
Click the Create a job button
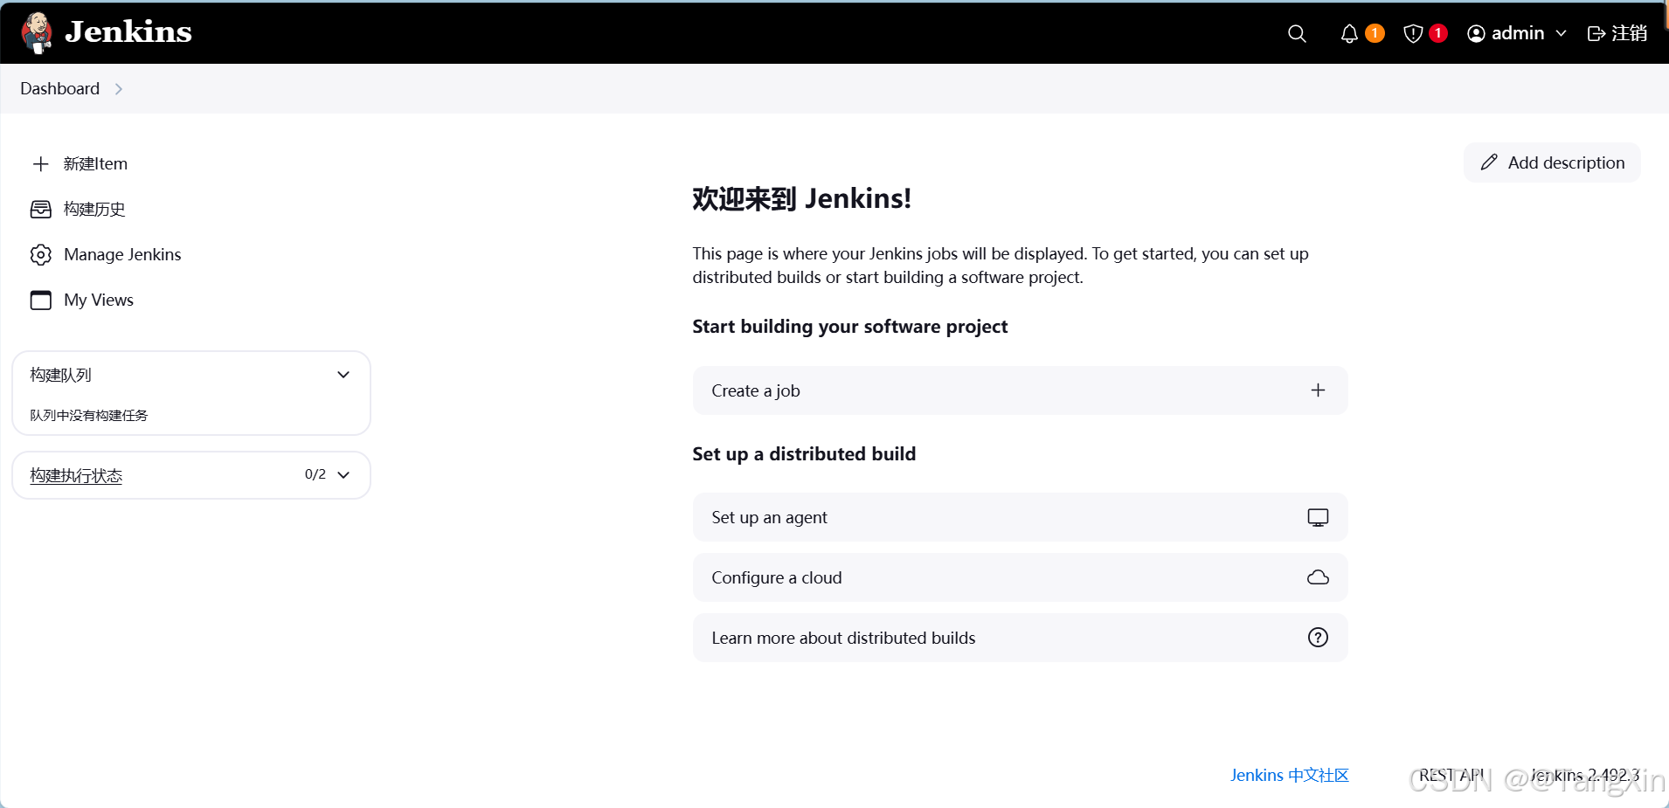tap(1020, 390)
